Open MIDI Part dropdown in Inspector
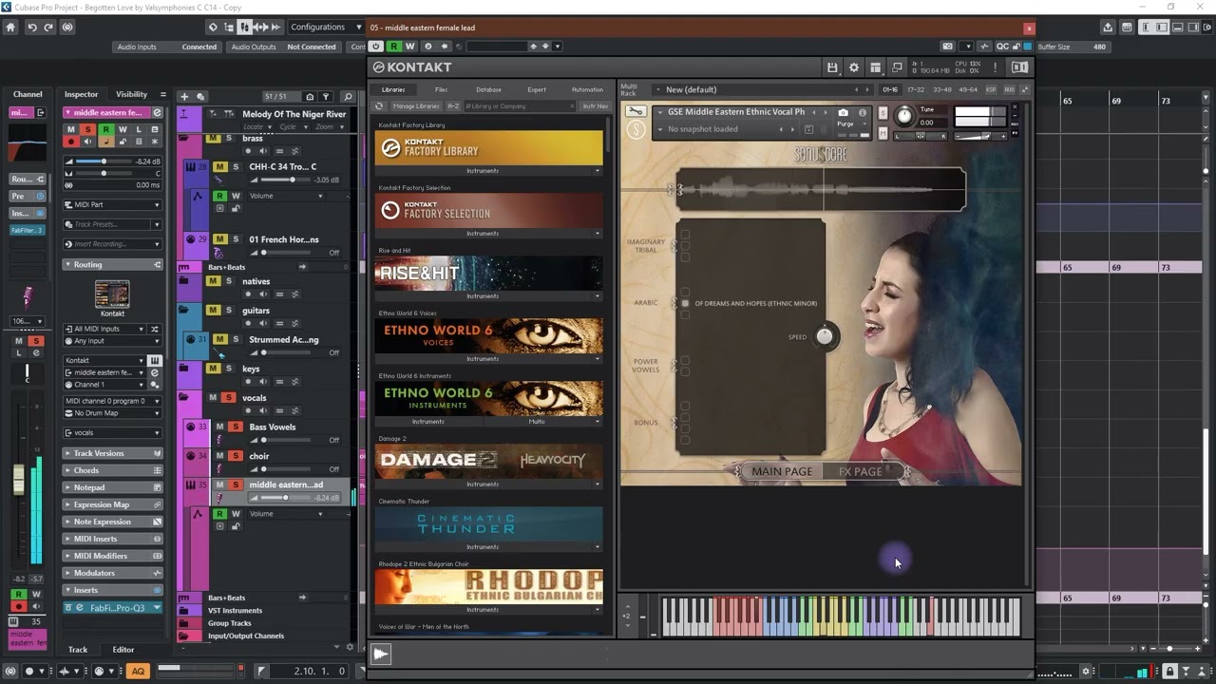1216x684 pixels. (x=112, y=205)
